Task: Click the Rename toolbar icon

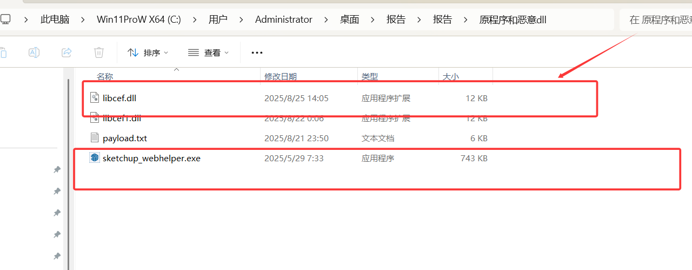Action: click(x=34, y=52)
